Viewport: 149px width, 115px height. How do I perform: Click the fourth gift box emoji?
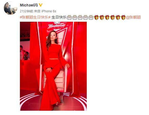(x=112, y=18)
